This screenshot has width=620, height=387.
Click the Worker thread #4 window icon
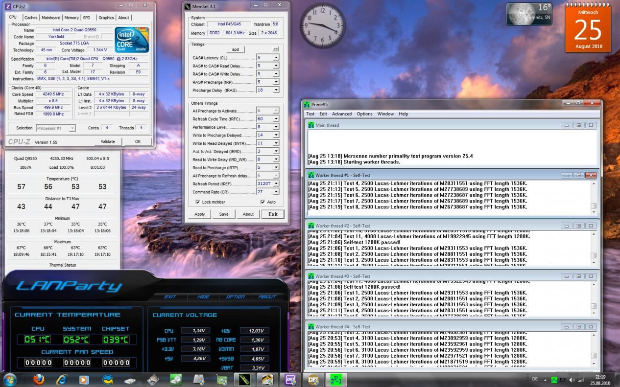pos(311,327)
